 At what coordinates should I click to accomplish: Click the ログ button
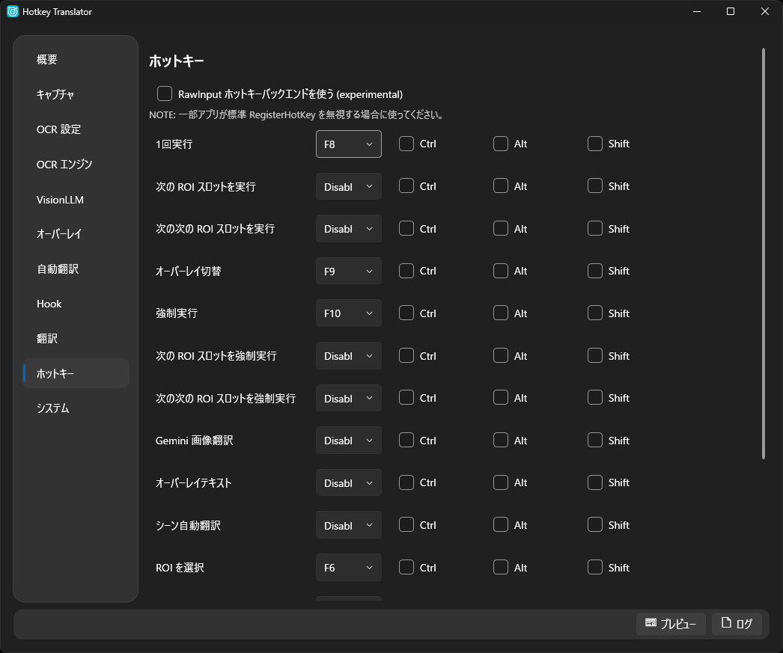click(737, 624)
